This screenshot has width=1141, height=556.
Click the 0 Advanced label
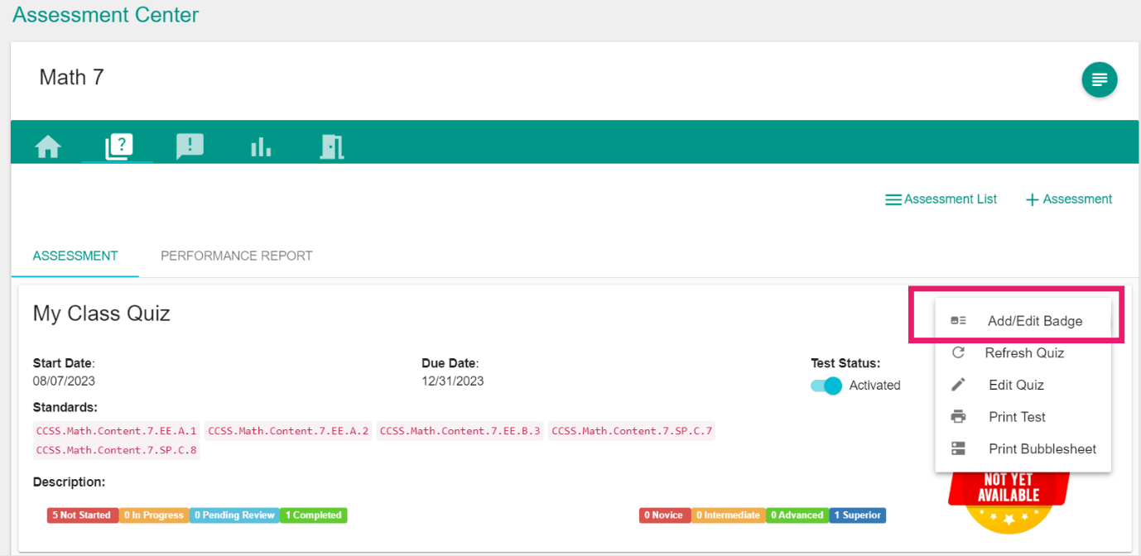[797, 515]
